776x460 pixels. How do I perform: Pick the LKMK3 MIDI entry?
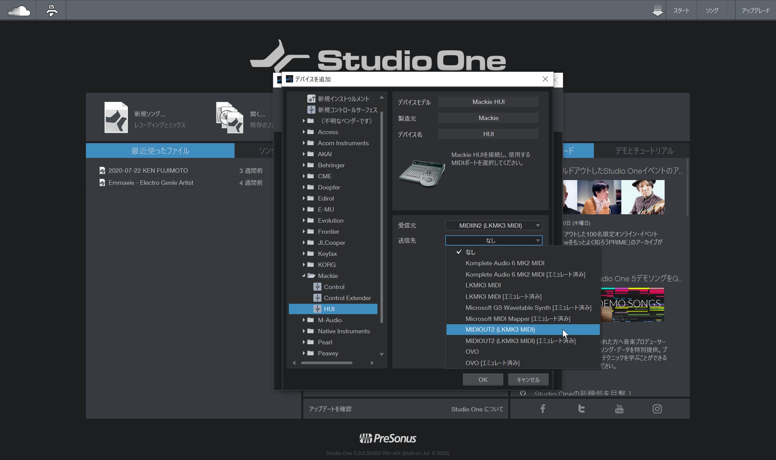[x=523, y=285]
